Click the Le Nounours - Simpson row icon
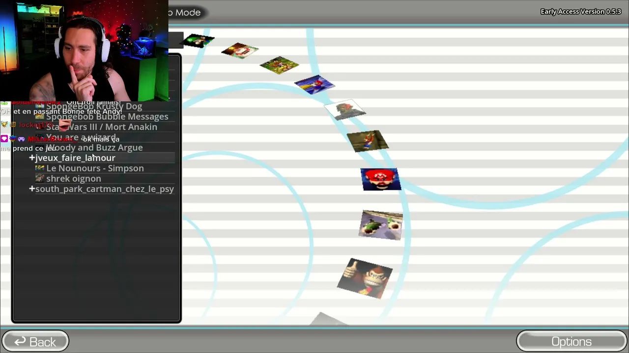This screenshot has width=629, height=353. click(x=40, y=168)
